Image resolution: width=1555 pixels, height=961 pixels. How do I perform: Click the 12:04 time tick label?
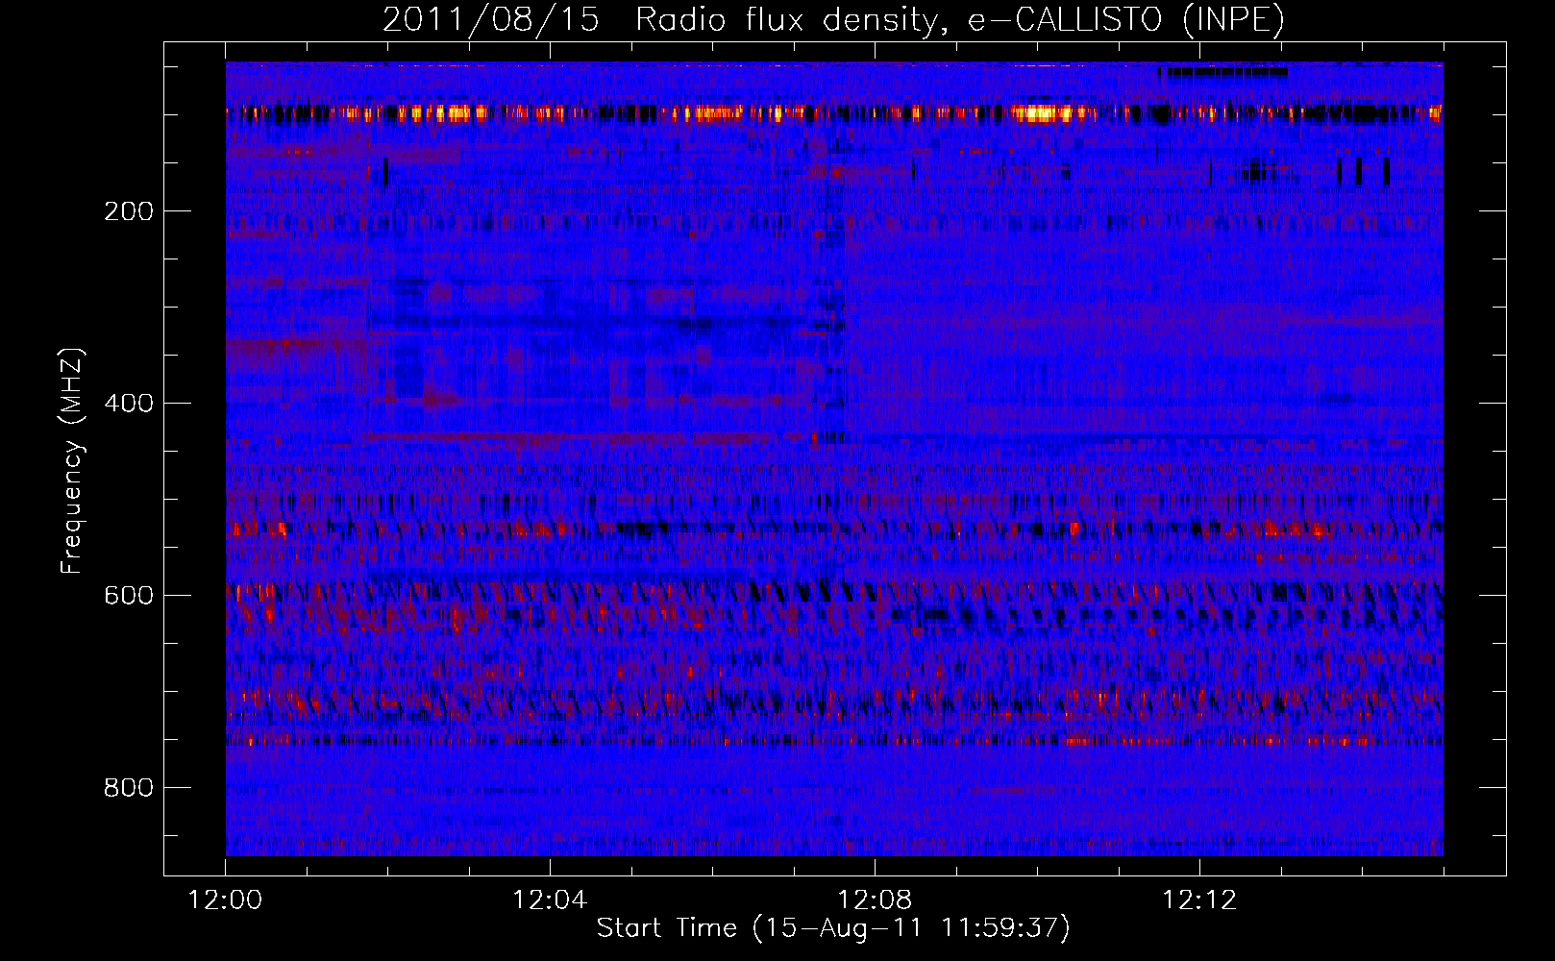[x=550, y=900]
